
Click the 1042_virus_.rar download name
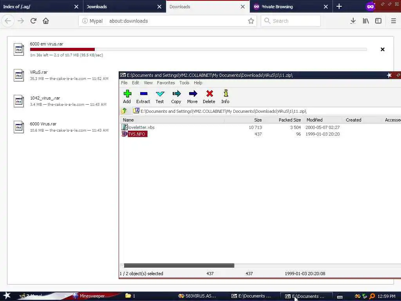point(45,98)
